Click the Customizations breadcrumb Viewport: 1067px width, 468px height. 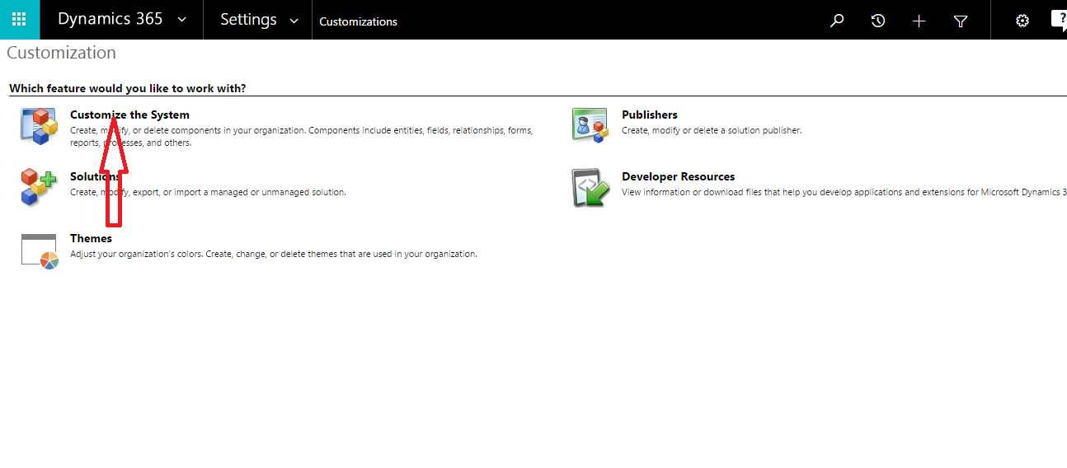(x=358, y=21)
